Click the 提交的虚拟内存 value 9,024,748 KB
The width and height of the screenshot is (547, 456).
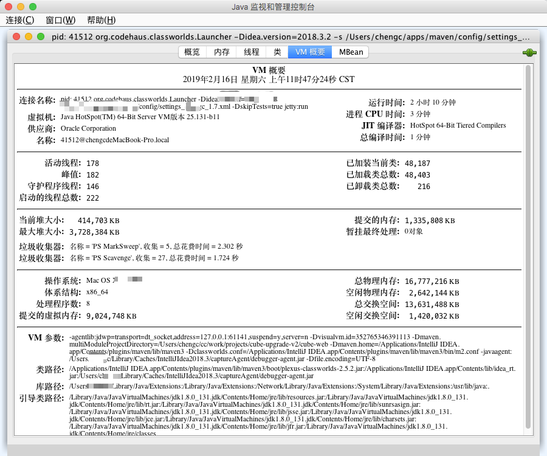[x=111, y=316]
